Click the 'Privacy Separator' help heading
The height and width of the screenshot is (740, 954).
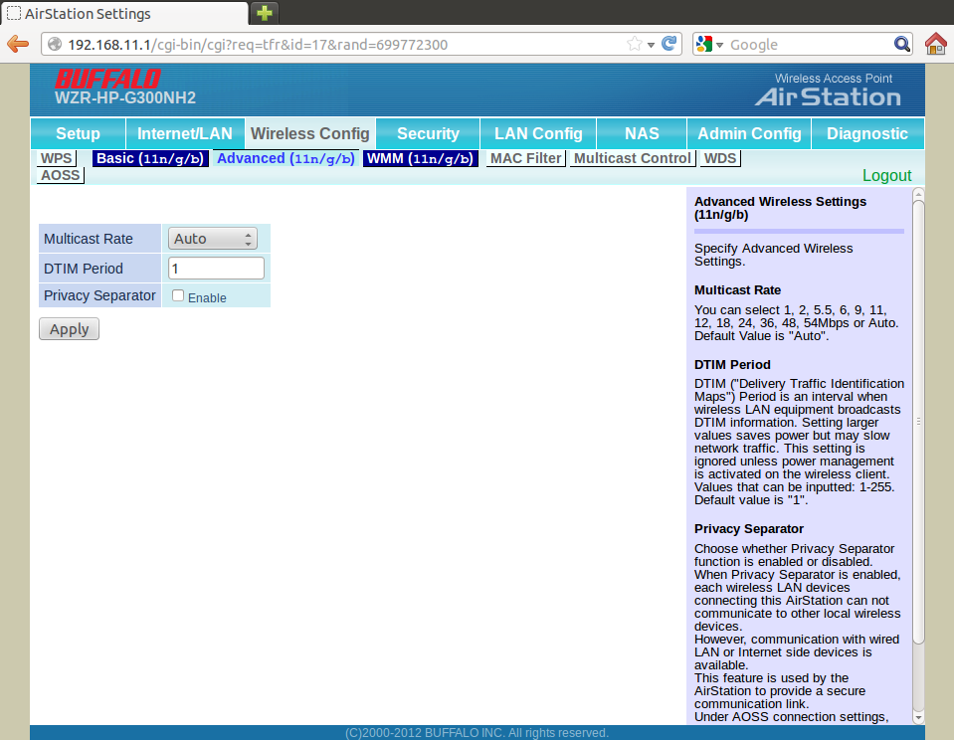749,529
